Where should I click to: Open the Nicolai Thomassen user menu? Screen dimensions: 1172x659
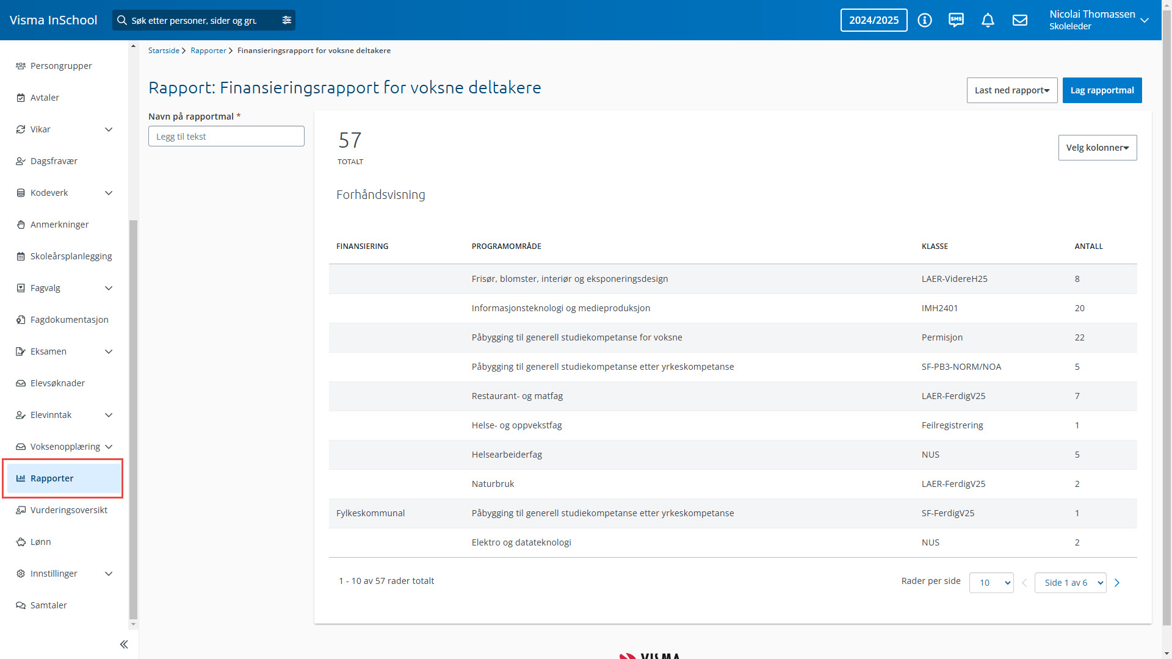click(x=1099, y=20)
